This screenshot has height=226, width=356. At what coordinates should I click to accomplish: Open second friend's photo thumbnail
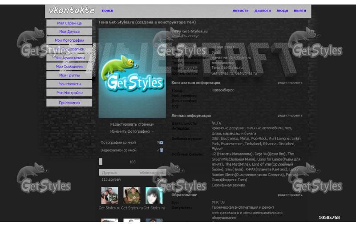[x=132, y=195]
